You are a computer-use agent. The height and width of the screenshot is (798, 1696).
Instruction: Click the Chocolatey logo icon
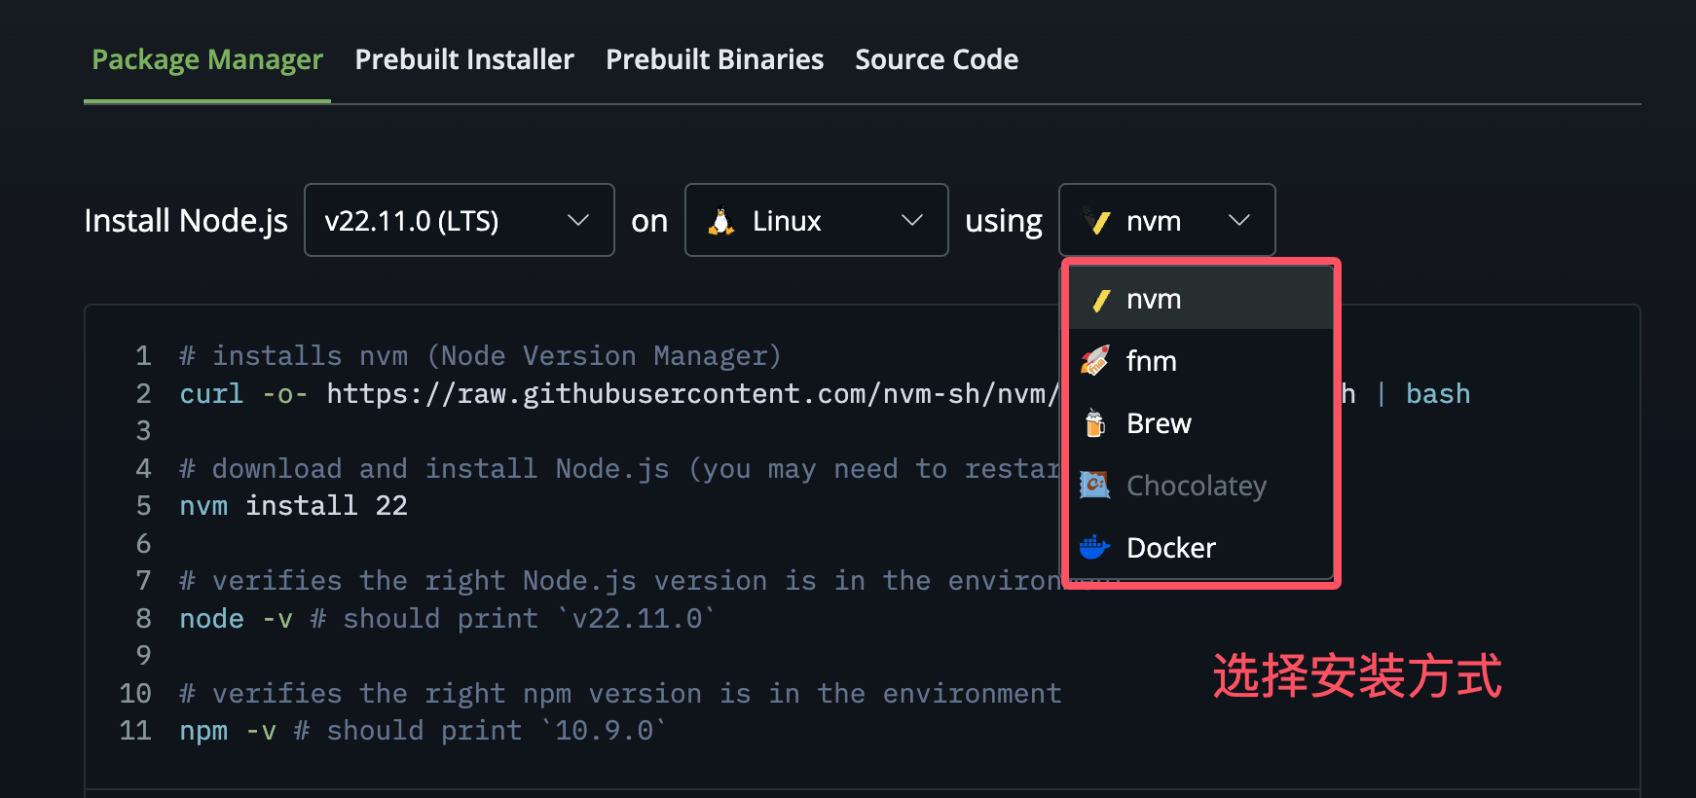(1095, 485)
